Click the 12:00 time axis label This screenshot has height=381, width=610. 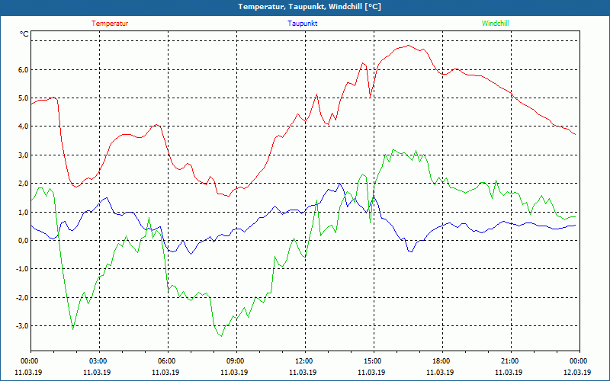click(304, 361)
